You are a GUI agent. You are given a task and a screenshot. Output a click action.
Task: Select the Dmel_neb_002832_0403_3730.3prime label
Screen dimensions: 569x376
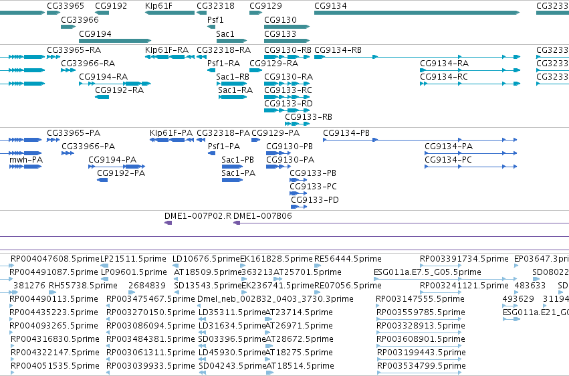click(x=275, y=299)
